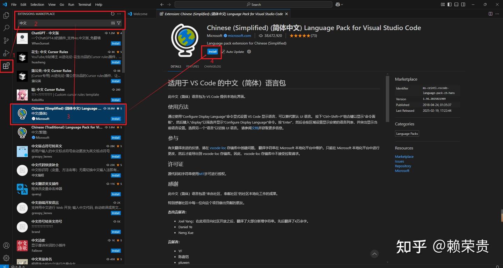Go forward using the title bar arrow
The width and height of the screenshot is (503, 268).
tap(169, 5)
